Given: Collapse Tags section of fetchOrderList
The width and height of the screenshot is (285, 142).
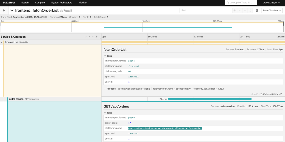Looking at the screenshot, I should [x=108, y=56].
